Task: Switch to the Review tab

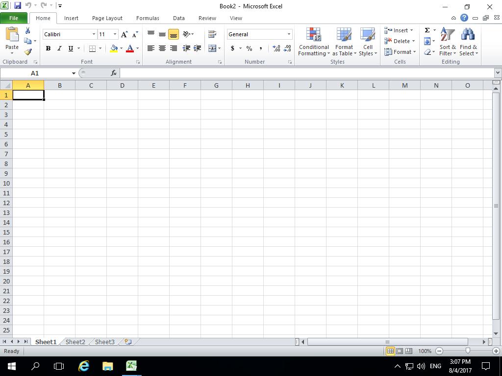Action: 207,18
